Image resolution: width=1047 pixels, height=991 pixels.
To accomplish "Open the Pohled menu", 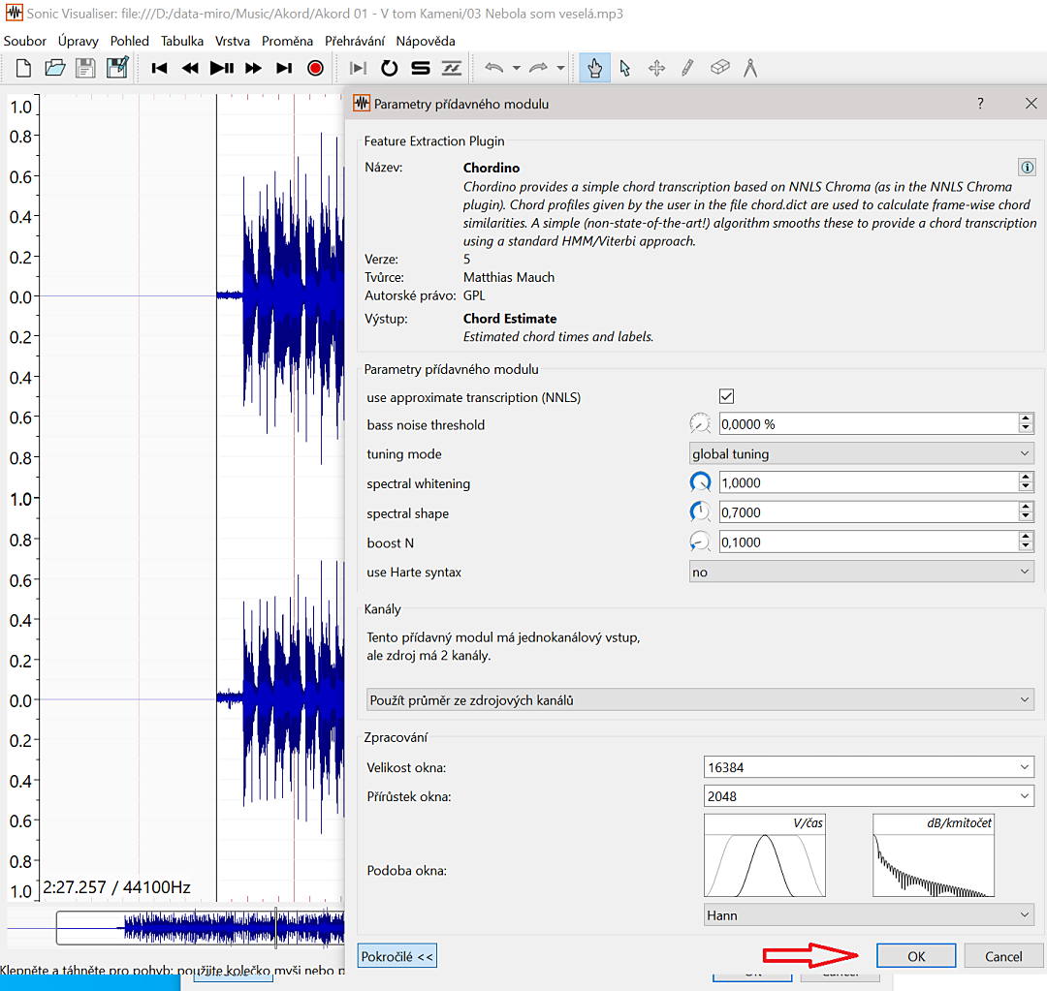I will pyautogui.click(x=130, y=41).
